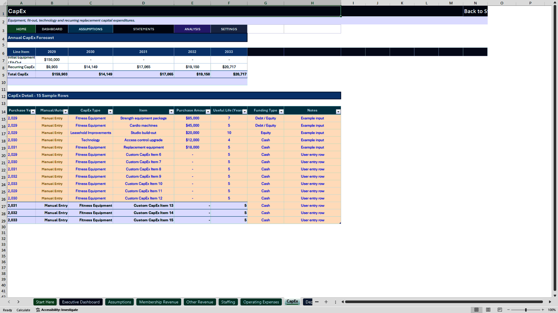Switch to the Membership Revenue sheet tab
This screenshot has height=313, width=558.
coord(159,302)
